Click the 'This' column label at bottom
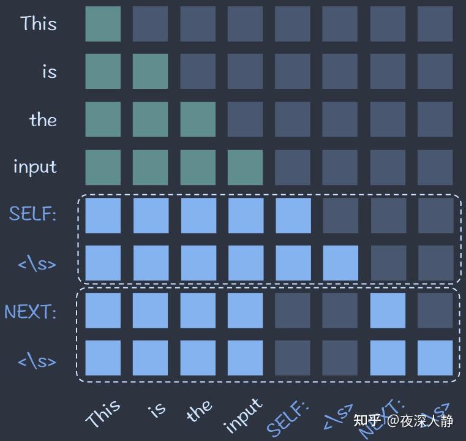Image resolution: width=466 pixels, height=441 pixels. 103,413
